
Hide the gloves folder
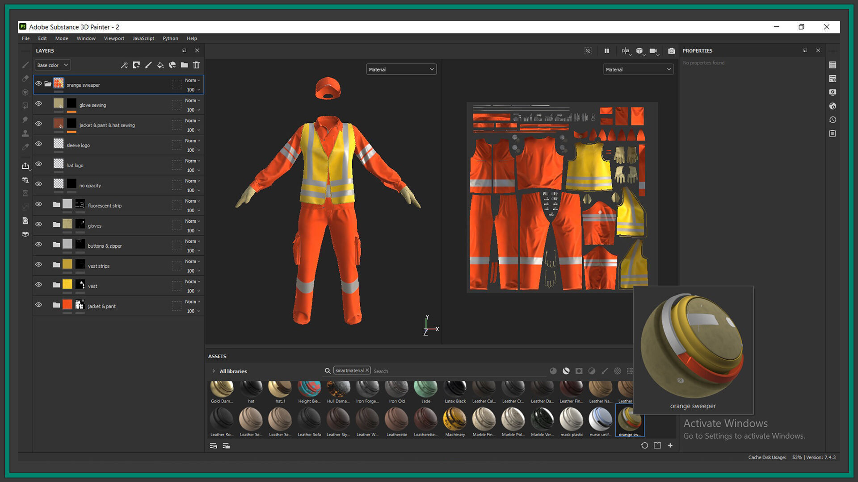[x=39, y=224]
